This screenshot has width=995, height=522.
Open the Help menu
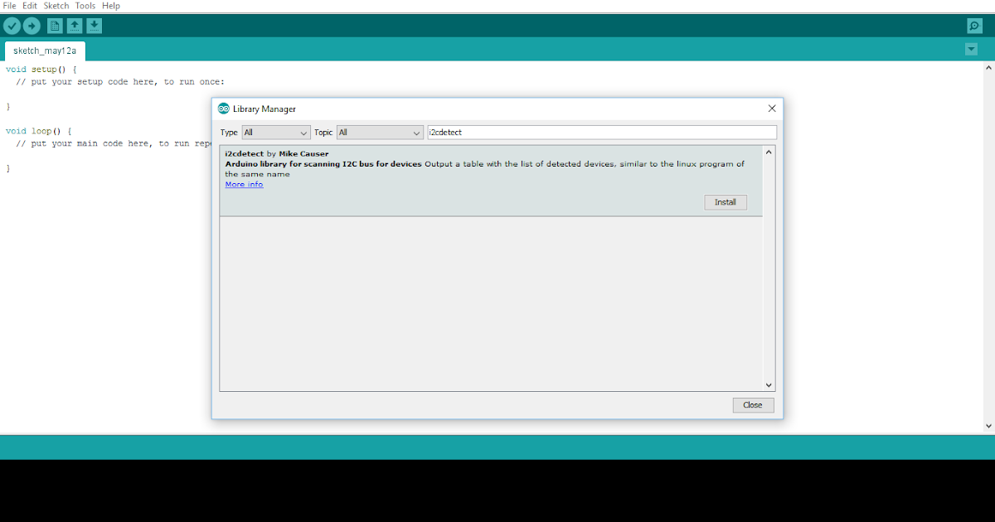pos(110,5)
